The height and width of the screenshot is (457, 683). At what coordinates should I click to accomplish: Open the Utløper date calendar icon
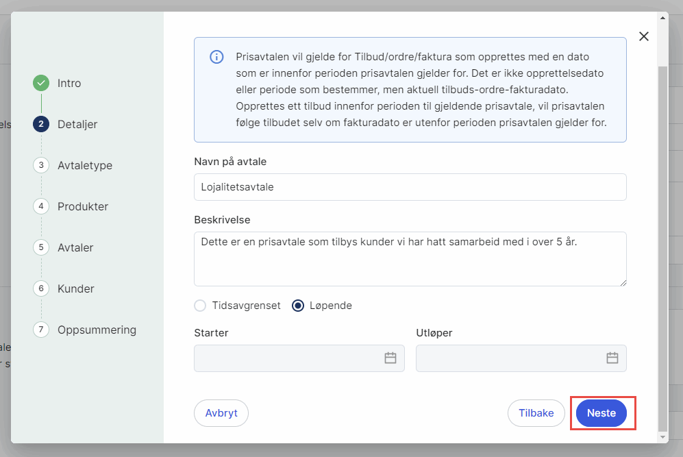click(x=612, y=358)
